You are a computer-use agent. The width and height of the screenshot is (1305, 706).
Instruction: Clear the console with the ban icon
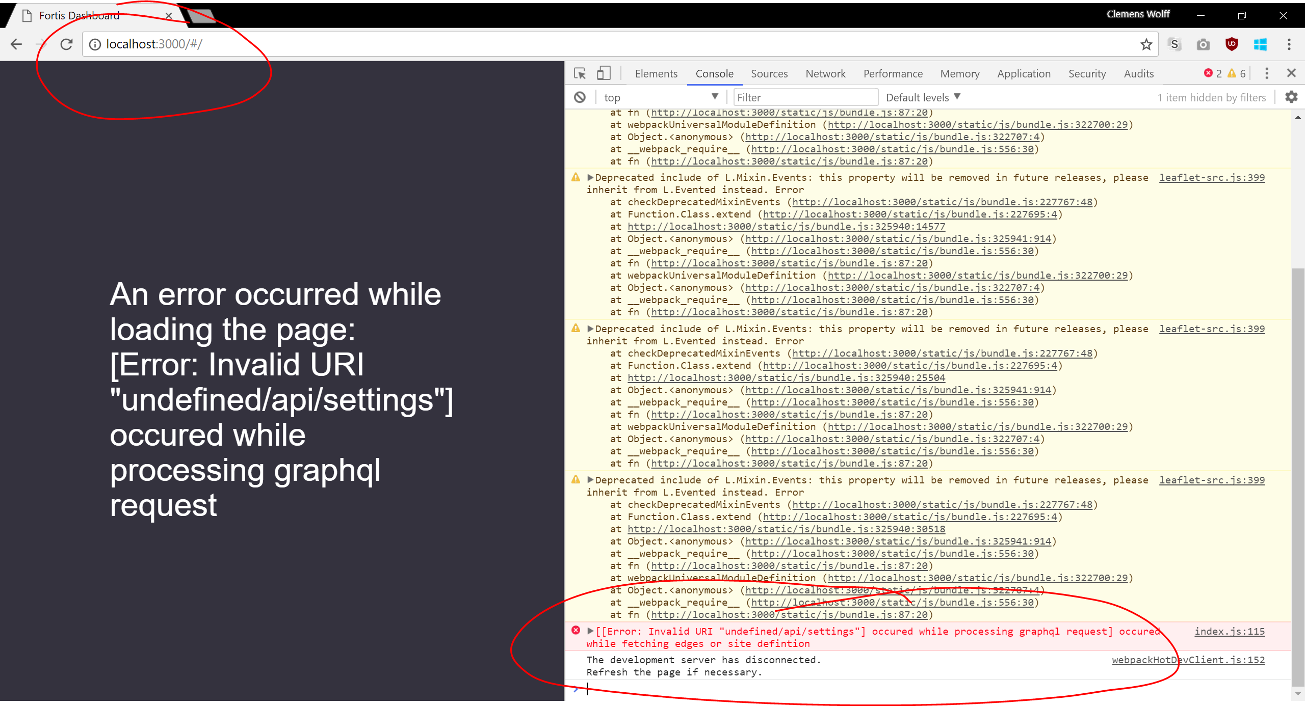click(580, 97)
